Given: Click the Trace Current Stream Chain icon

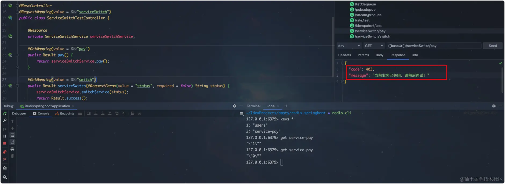Looking at the screenshot, I should click(140, 113).
